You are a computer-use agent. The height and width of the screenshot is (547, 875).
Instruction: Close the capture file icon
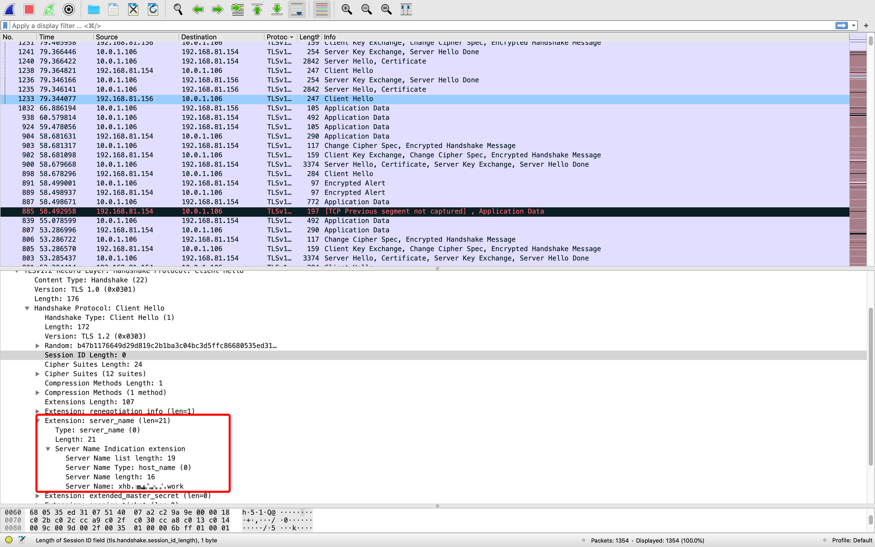133,9
